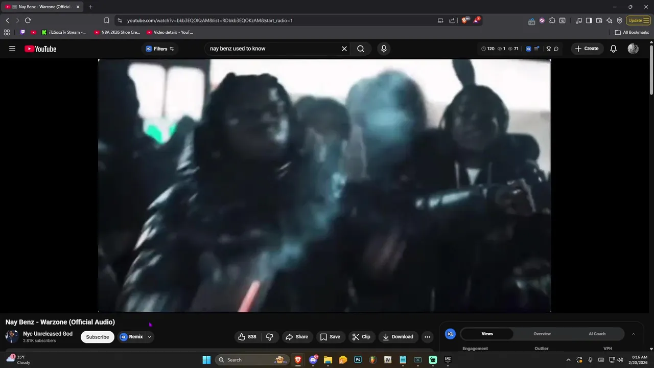Go to the YouTube home logo

tap(40, 49)
